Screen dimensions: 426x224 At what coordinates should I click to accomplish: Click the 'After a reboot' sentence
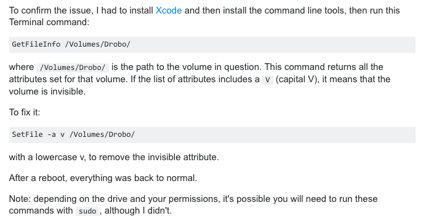(x=103, y=178)
